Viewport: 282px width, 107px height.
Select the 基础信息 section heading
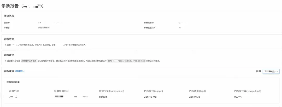click(x=9, y=16)
